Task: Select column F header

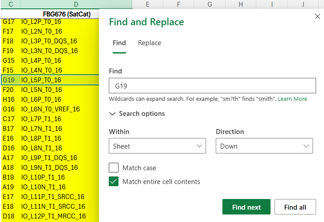Action: pos(179,4)
